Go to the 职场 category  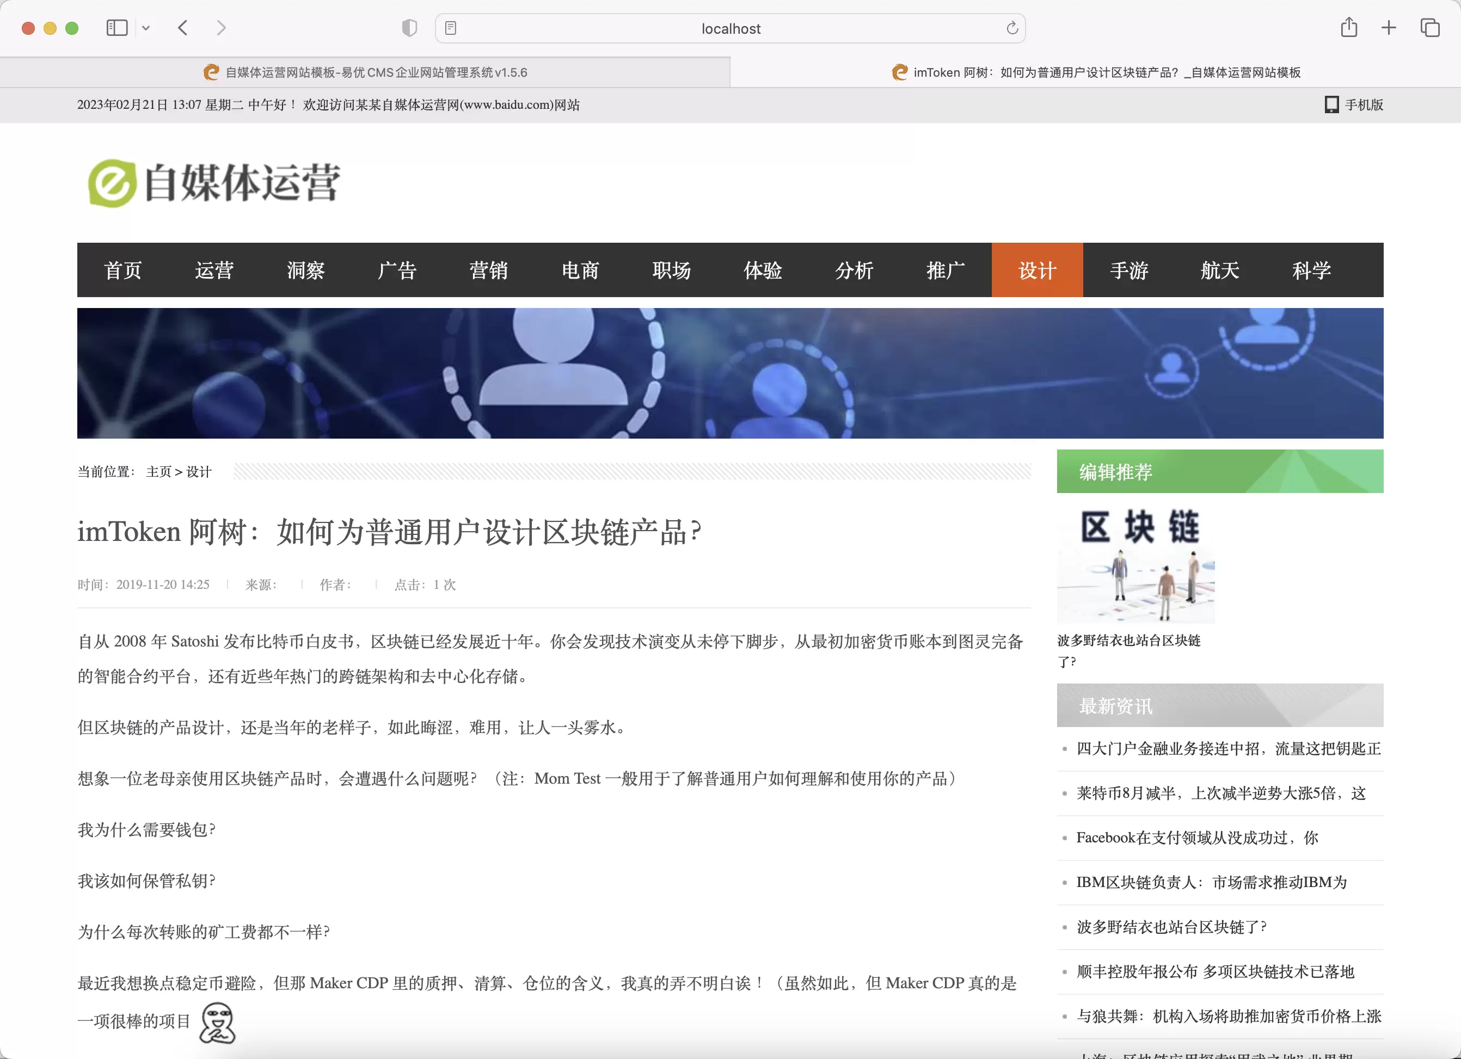click(672, 270)
